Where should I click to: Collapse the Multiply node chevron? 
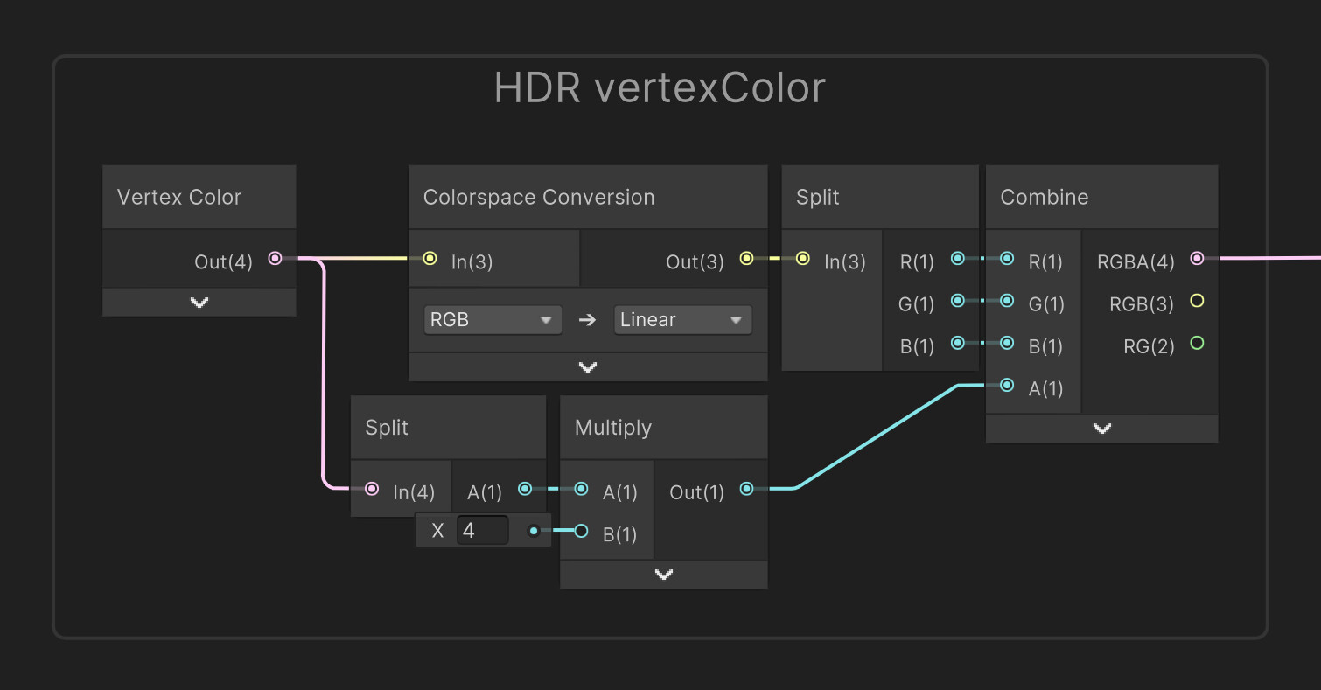[663, 574]
